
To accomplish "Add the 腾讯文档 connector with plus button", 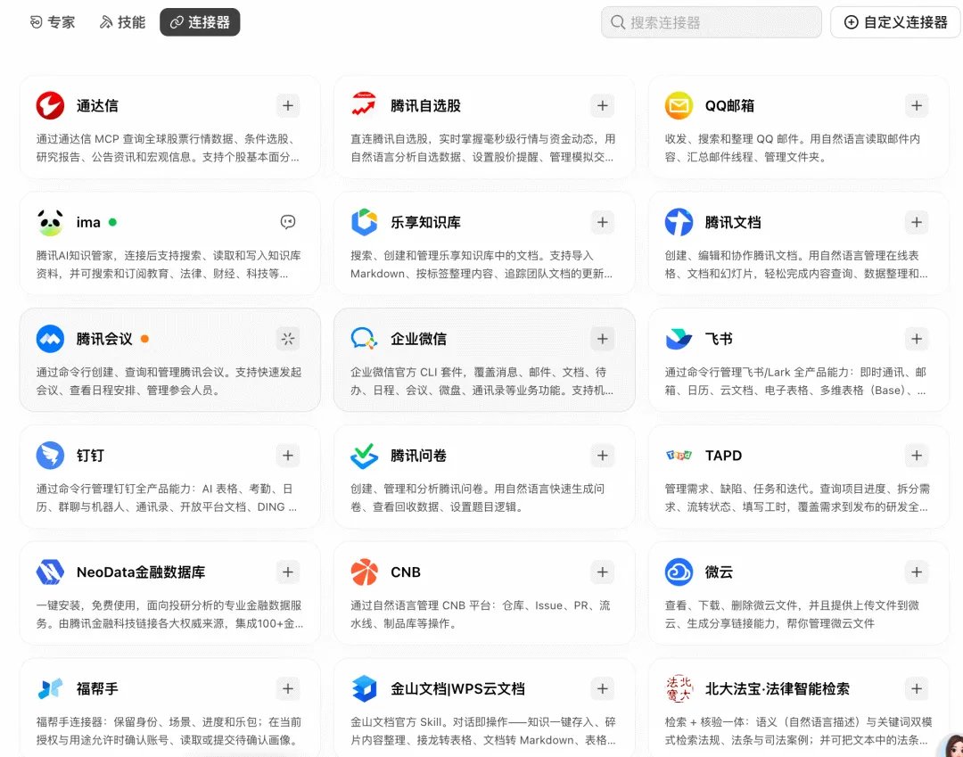I will tap(917, 222).
